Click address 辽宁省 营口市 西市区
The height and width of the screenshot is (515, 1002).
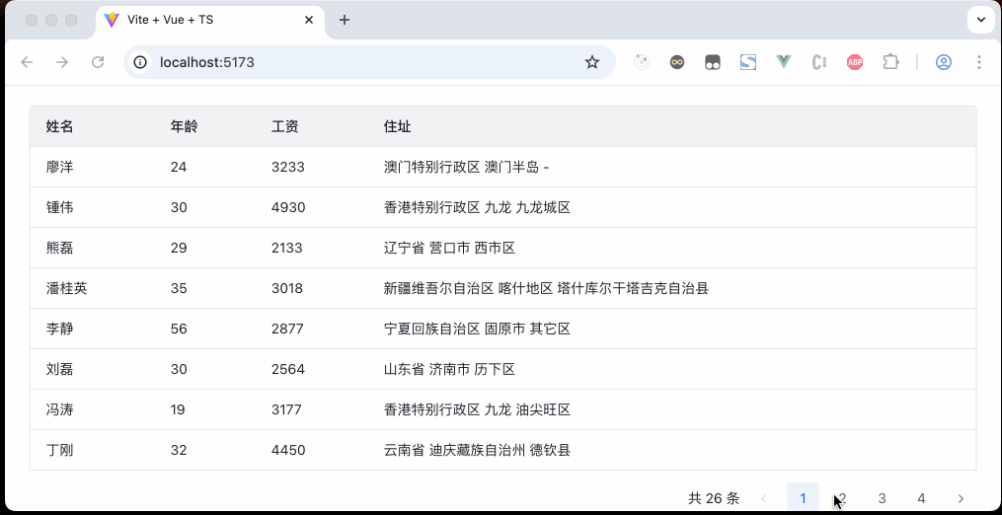[x=449, y=248]
